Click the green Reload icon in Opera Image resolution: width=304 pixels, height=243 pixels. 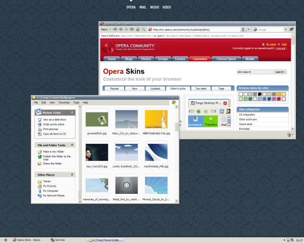[138, 29]
